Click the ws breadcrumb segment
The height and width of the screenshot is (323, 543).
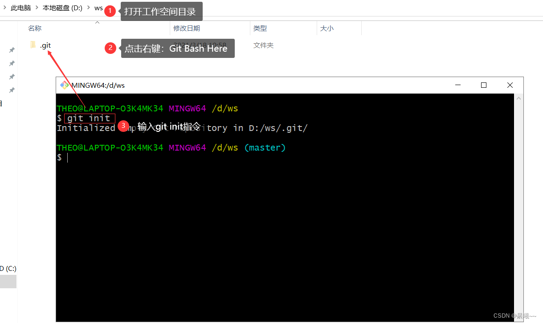pos(98,8)
